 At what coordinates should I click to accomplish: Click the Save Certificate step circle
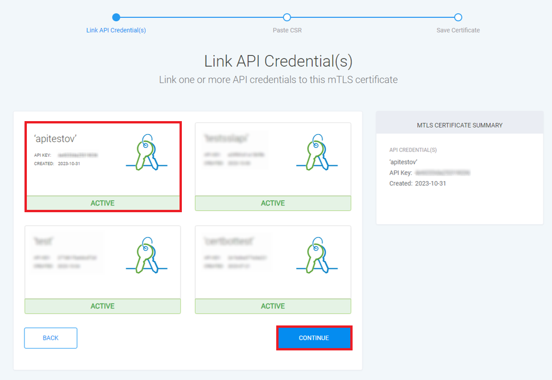(x=458, y=18)
